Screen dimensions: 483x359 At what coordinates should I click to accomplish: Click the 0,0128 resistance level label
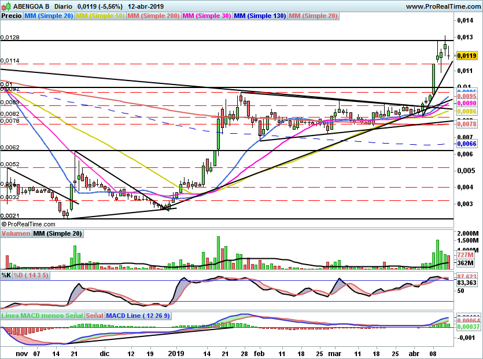pos(10,37)
